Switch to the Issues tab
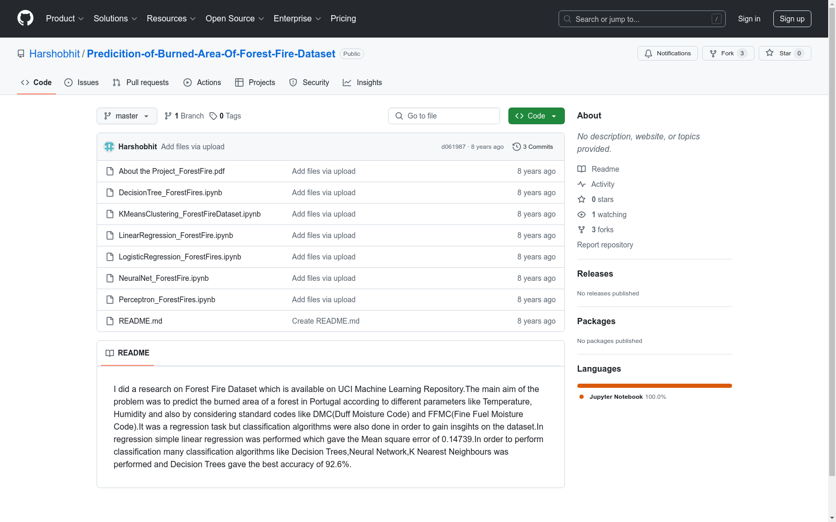Screen dimensions: 836x522 [x=82, y=82]
